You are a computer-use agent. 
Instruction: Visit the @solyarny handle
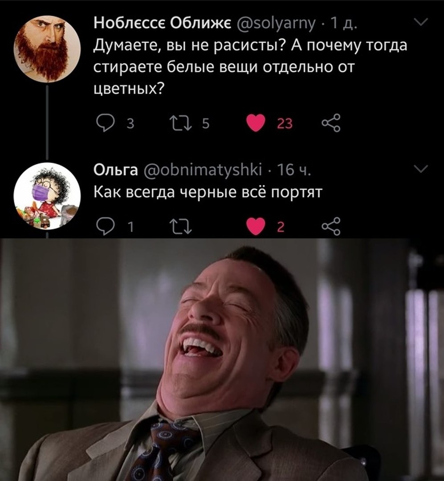(x=276, y=23)
